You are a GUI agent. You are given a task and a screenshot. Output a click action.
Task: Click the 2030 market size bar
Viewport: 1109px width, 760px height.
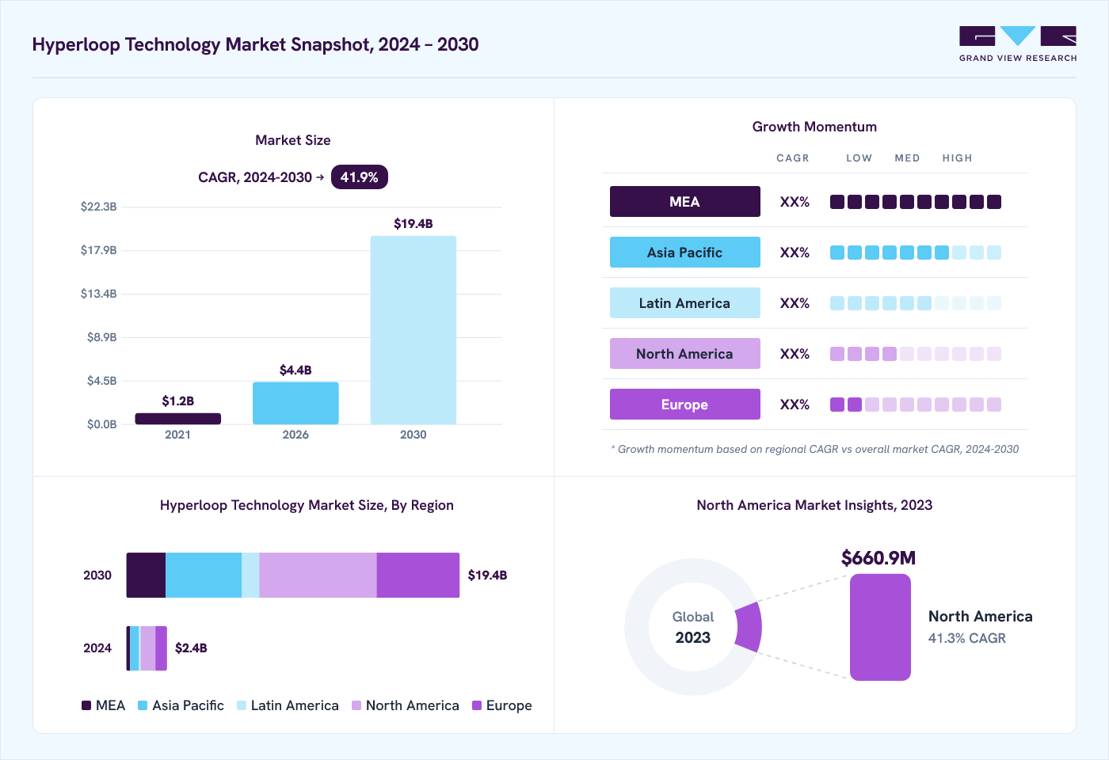[413, 330]
